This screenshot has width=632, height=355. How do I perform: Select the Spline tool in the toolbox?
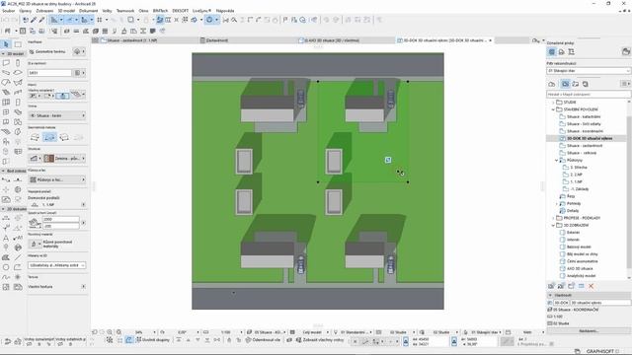(x=6, y=277)
